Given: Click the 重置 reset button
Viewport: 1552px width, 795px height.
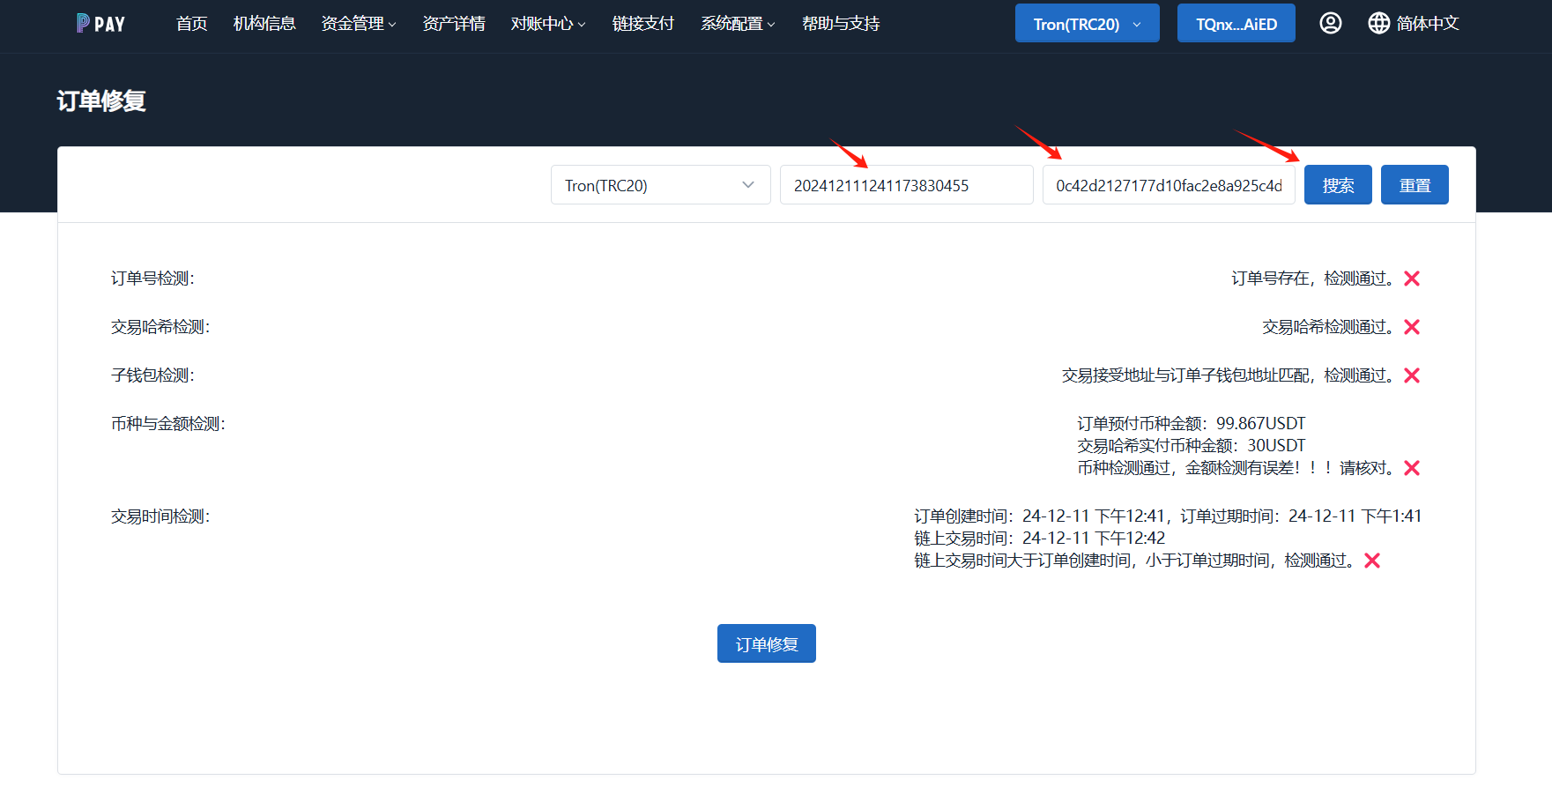Looking at the screenshot, I should pyautogui.click(x=1415, y=185).
